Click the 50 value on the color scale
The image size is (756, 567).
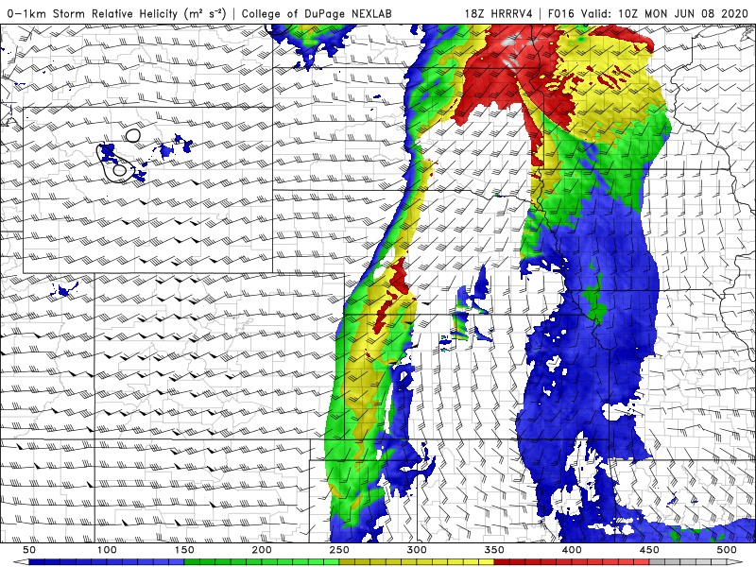pos(29,550)
